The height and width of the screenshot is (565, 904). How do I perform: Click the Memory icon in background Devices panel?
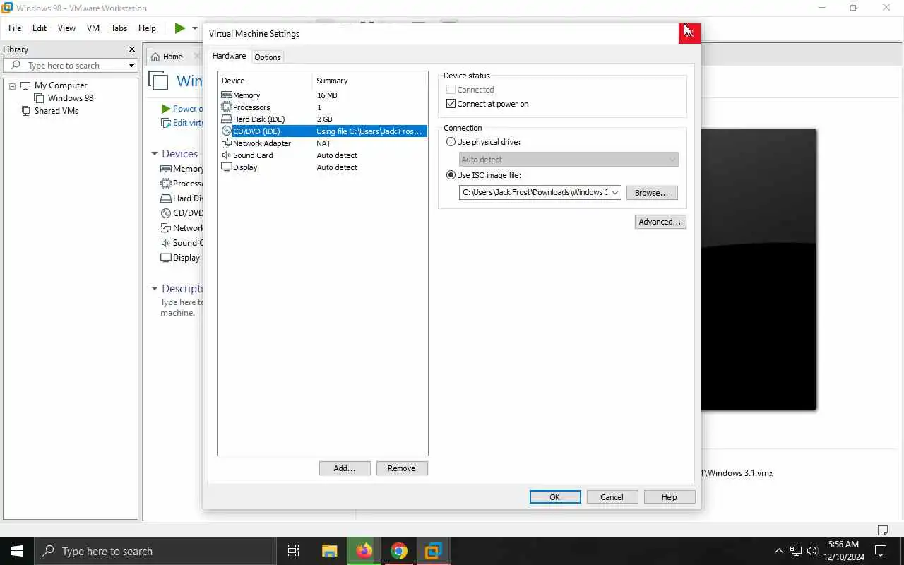pos(166,169)
